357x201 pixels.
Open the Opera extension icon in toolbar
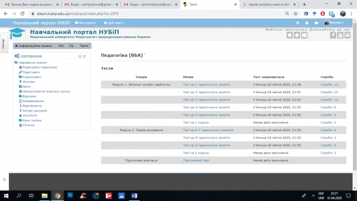(322, 13)
